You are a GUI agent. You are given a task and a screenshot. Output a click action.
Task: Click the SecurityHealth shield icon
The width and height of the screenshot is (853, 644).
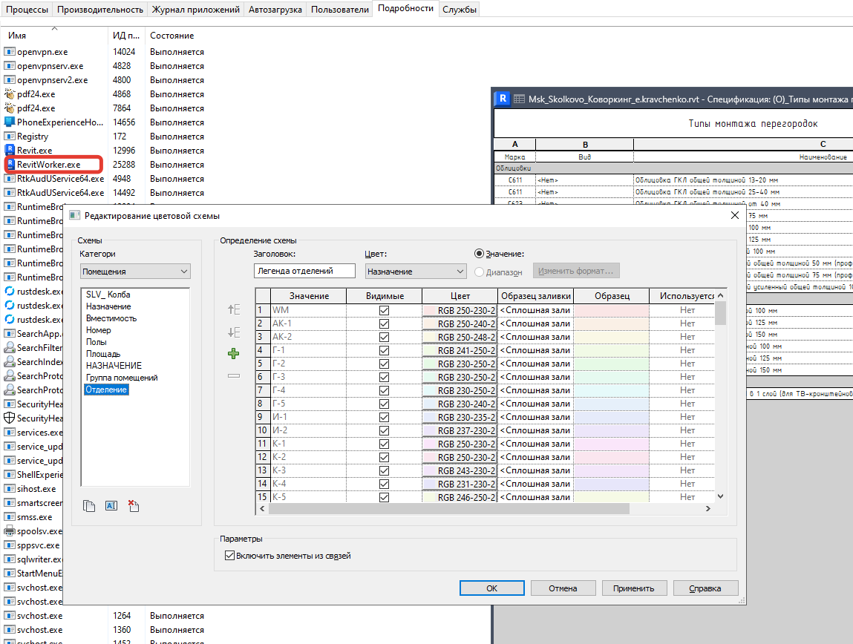[9, 418]
